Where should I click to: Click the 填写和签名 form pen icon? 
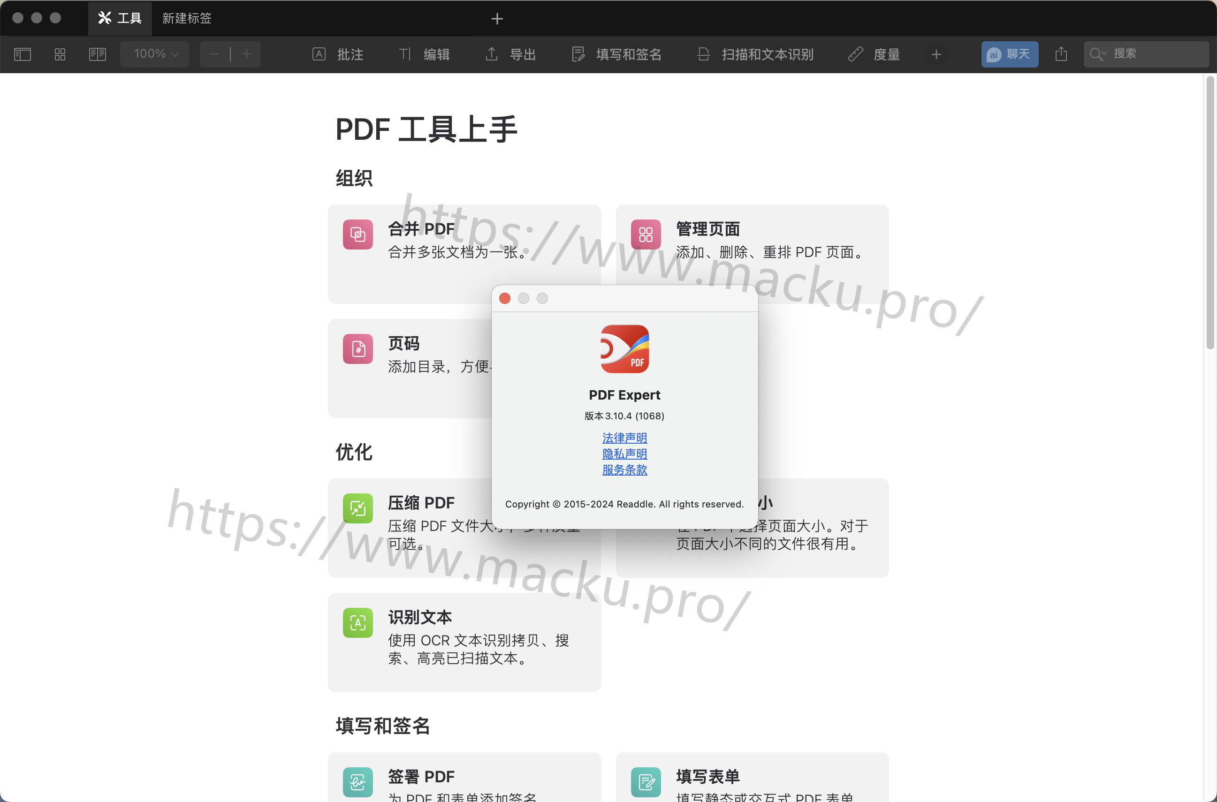click(578, 54)
